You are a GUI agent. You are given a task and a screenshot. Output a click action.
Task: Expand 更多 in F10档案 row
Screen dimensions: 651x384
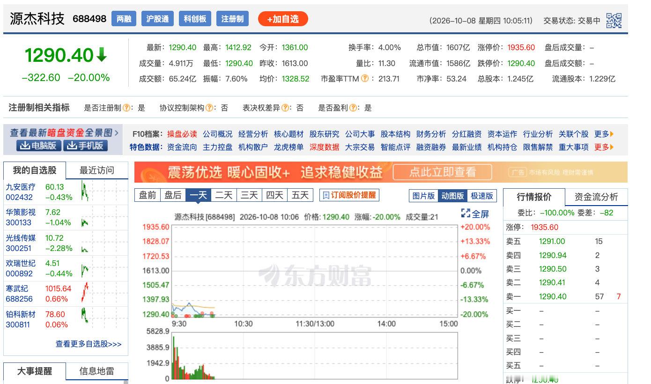[x=604, y=134]
